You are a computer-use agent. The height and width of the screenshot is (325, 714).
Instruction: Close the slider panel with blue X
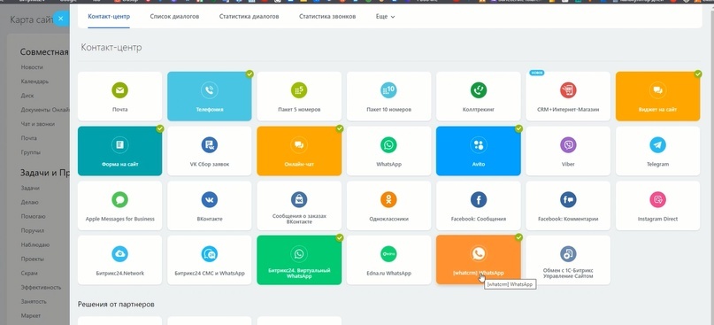coord(60,19)
